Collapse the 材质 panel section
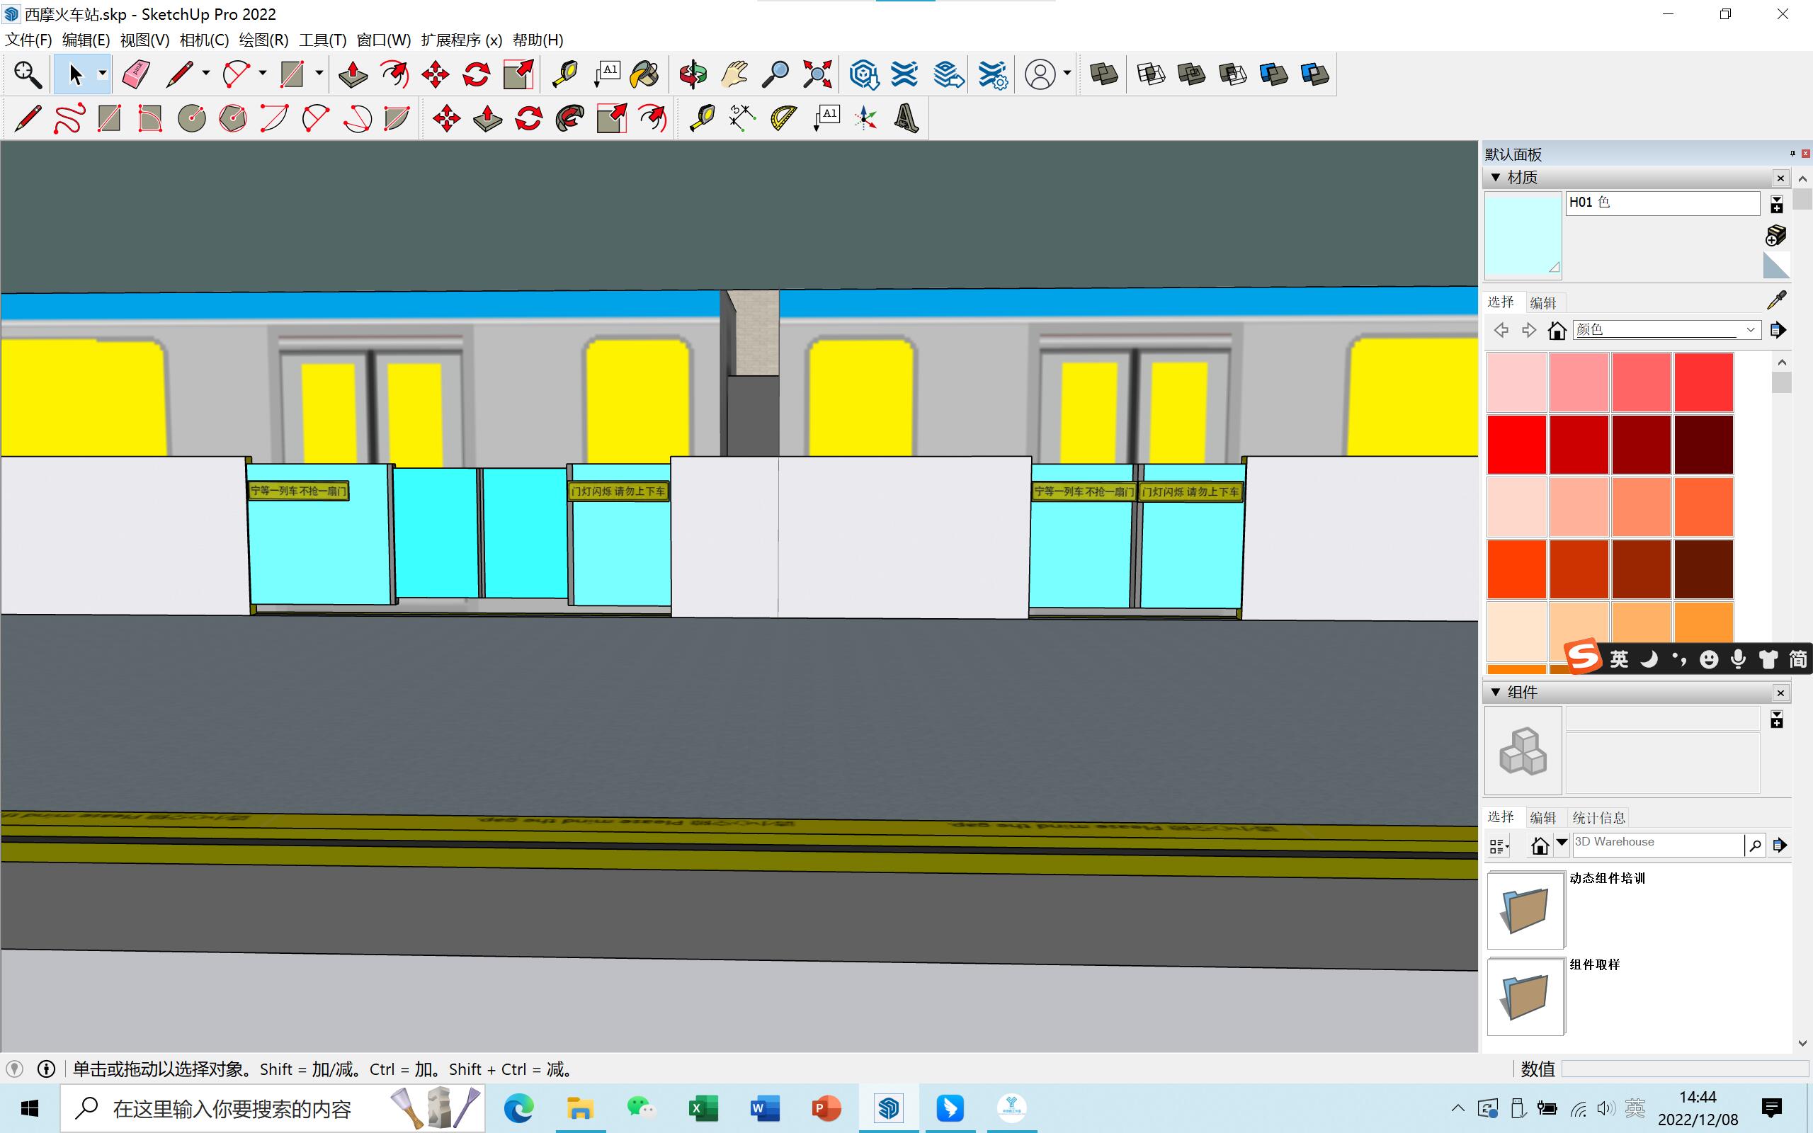1813x1133 pixels. tap(1495, 178)
